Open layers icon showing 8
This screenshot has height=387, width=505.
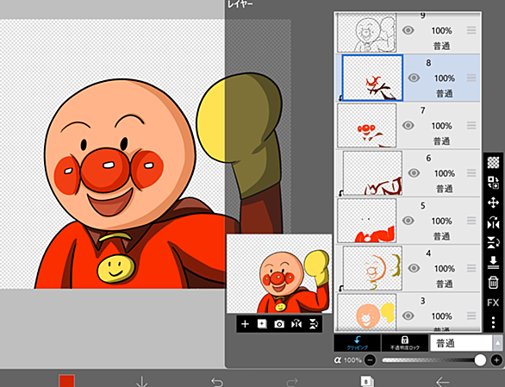pos(367,382)
